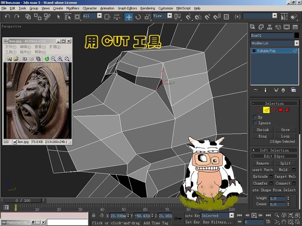
Task: Collapse the Selection rollout
Action: (274, 103)
